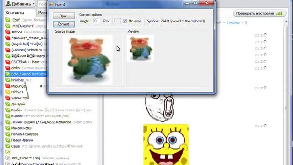Select contact Максим ковш
293x165 pixels.
(x=22, y=128)
